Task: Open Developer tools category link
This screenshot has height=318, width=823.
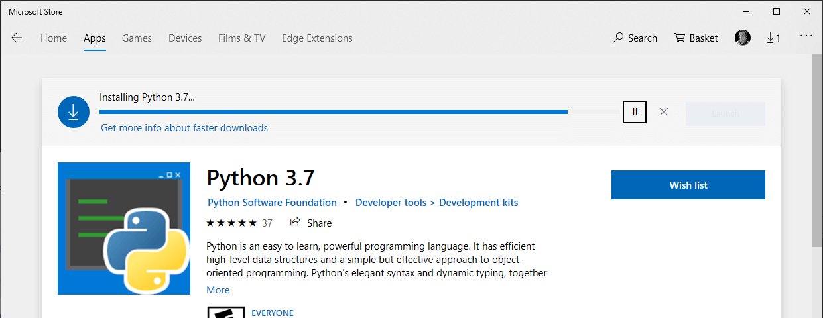Action: pos(391,203)
